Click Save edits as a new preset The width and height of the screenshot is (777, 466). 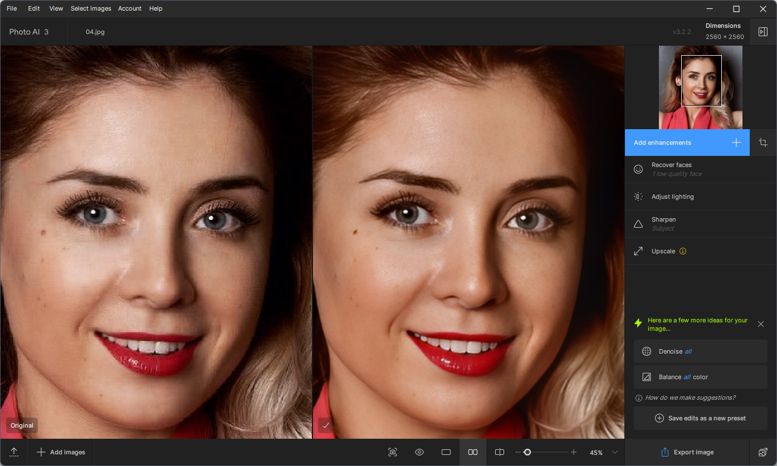click(700, 418)
